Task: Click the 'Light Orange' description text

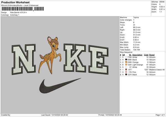Action: tap(138, 65)
